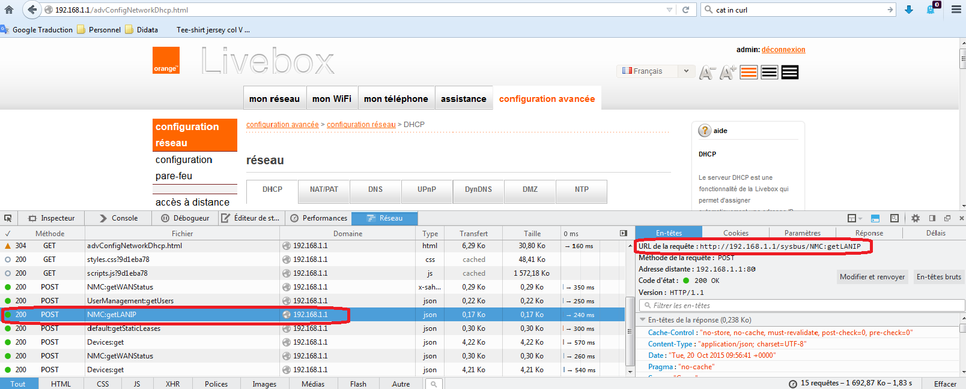Increase text size with the A+ icon
This screenshot has height=389, width=966.
click(x=728, y=73)
